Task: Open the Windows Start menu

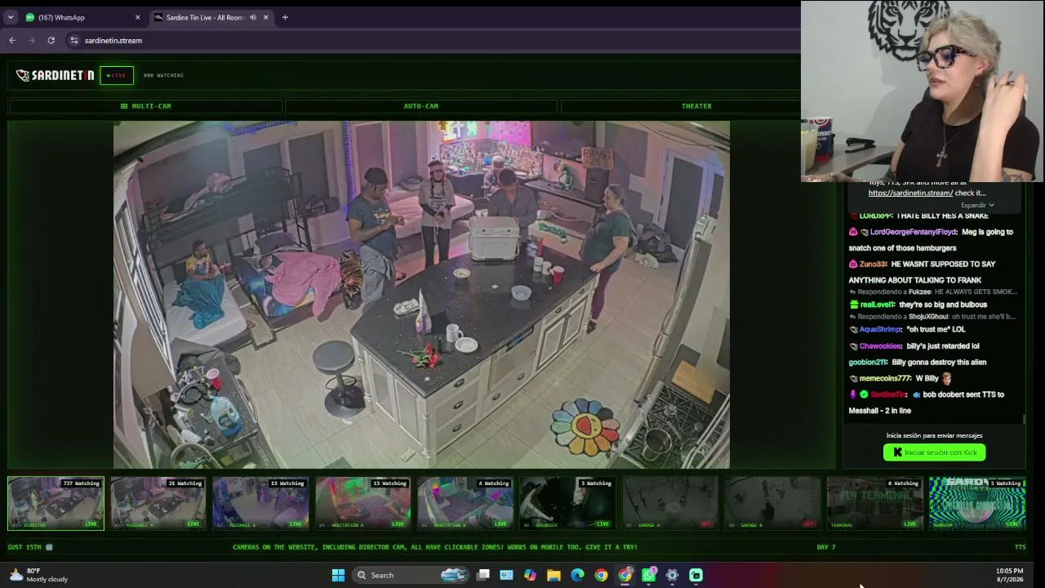Action: point(338,575)
